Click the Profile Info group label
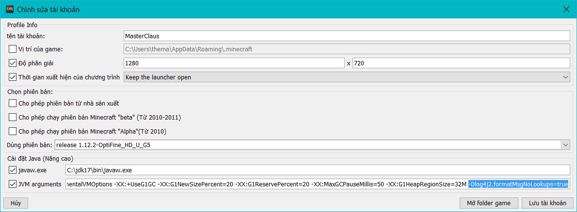Screen dimensions: 577x212 (x=22, y=25)
